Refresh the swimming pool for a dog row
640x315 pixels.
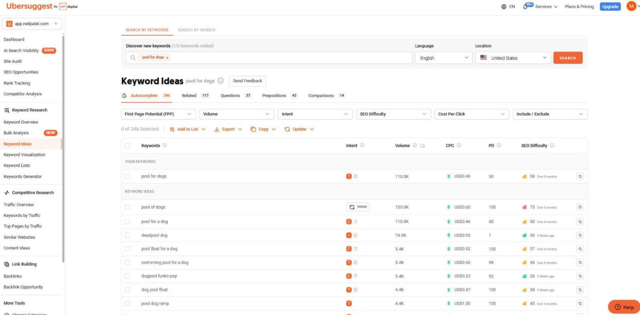(580, 262)
